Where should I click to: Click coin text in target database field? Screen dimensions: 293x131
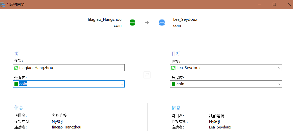pos(180,84)
